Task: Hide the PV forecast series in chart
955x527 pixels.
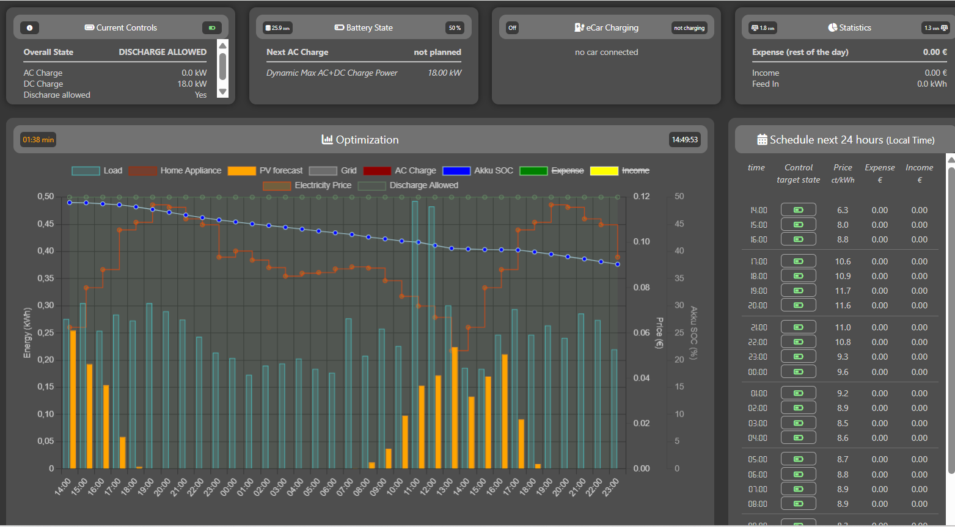Action: (280, 171)
